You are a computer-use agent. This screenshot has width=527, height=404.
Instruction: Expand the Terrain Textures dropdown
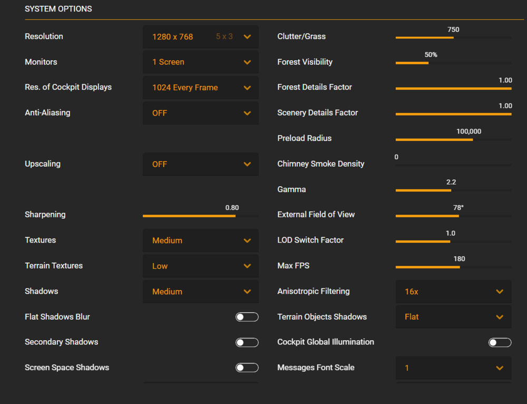200,266
